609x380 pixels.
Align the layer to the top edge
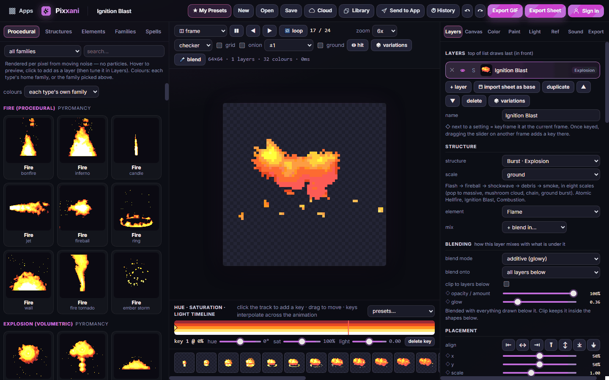tap(551, 345)
